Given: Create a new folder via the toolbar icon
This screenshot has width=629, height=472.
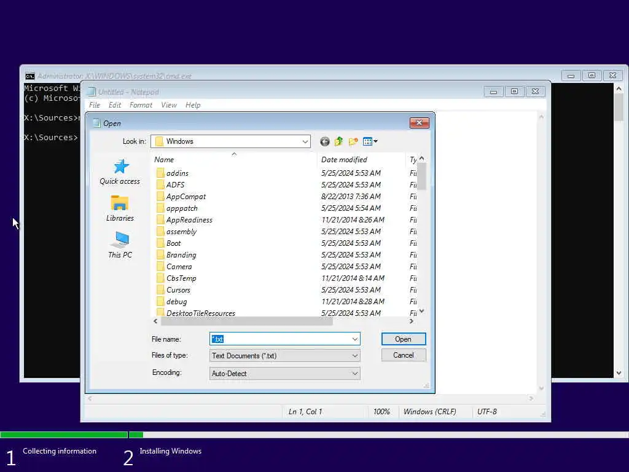Looking at the screenshot, I should pos(353,141).
